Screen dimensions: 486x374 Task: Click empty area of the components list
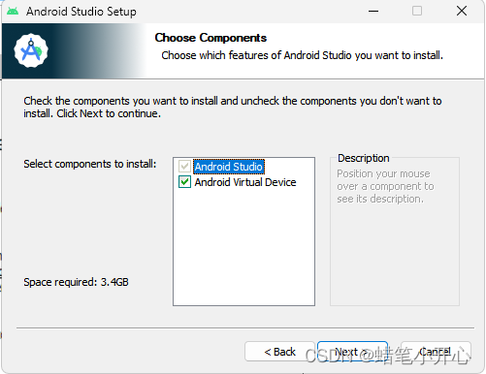[x=243, y=247]
